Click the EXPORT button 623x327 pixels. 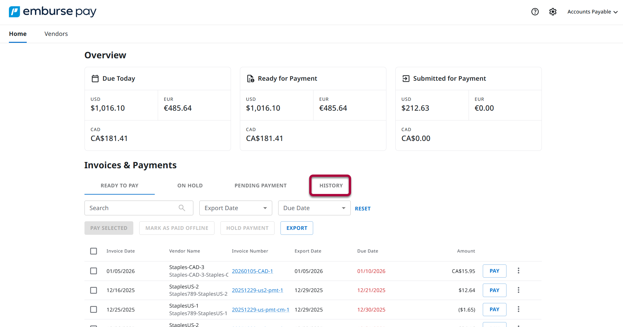[x=296, y=228]
